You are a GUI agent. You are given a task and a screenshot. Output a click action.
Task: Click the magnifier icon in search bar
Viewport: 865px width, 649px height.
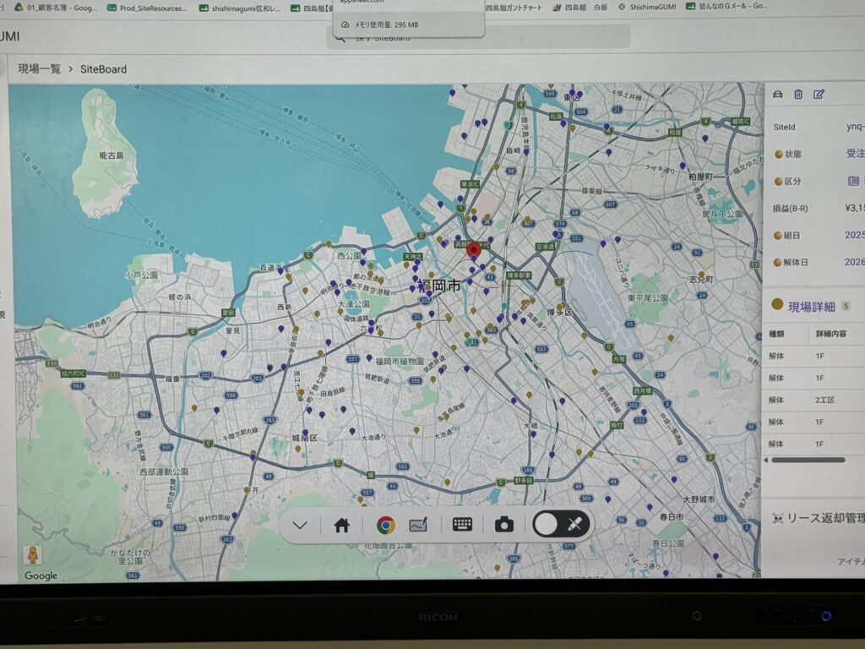340,38
